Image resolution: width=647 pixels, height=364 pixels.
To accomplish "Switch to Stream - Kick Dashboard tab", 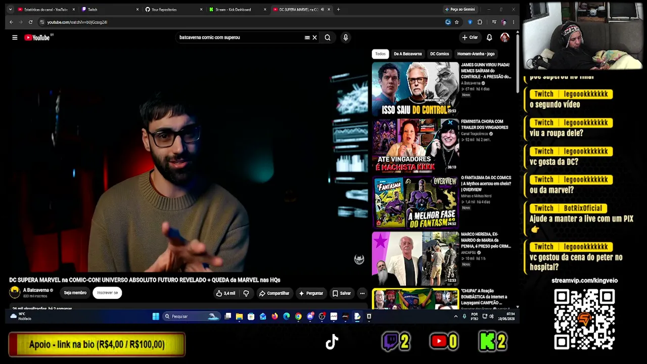I will pyautogui.click(x=237, y=9).
